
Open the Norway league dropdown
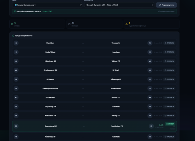point(47,5)
